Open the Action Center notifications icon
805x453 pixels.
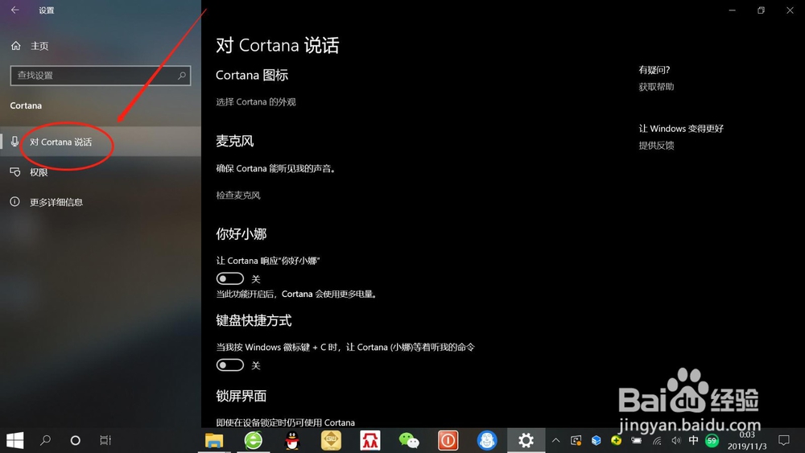point(783,440)
